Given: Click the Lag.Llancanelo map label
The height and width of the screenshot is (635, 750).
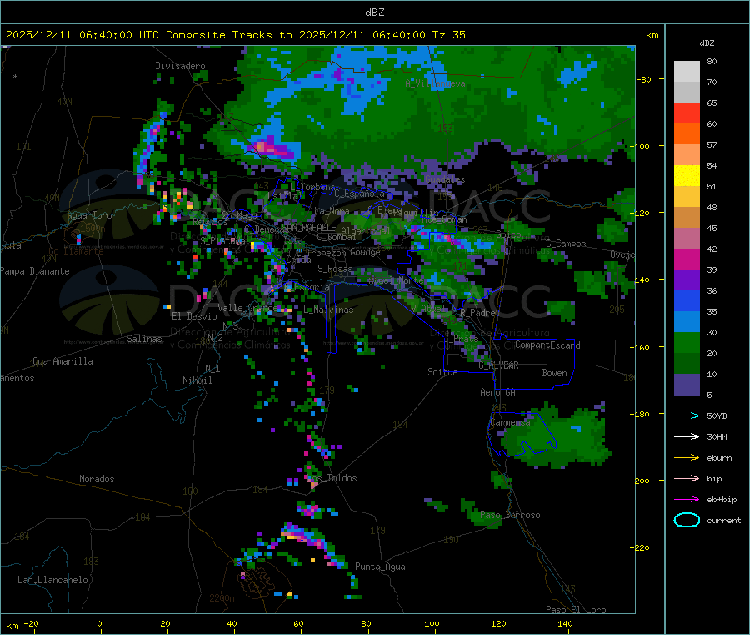Looking at the screenshot, I should [x=53, y=580].
